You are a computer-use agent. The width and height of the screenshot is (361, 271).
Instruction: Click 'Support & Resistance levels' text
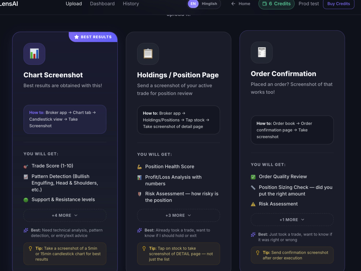[63, 199]
